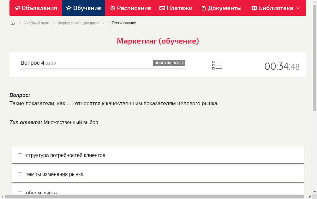Click the home icon in the breadcrumb
This screenshot has height=199, width=317.
12,23
